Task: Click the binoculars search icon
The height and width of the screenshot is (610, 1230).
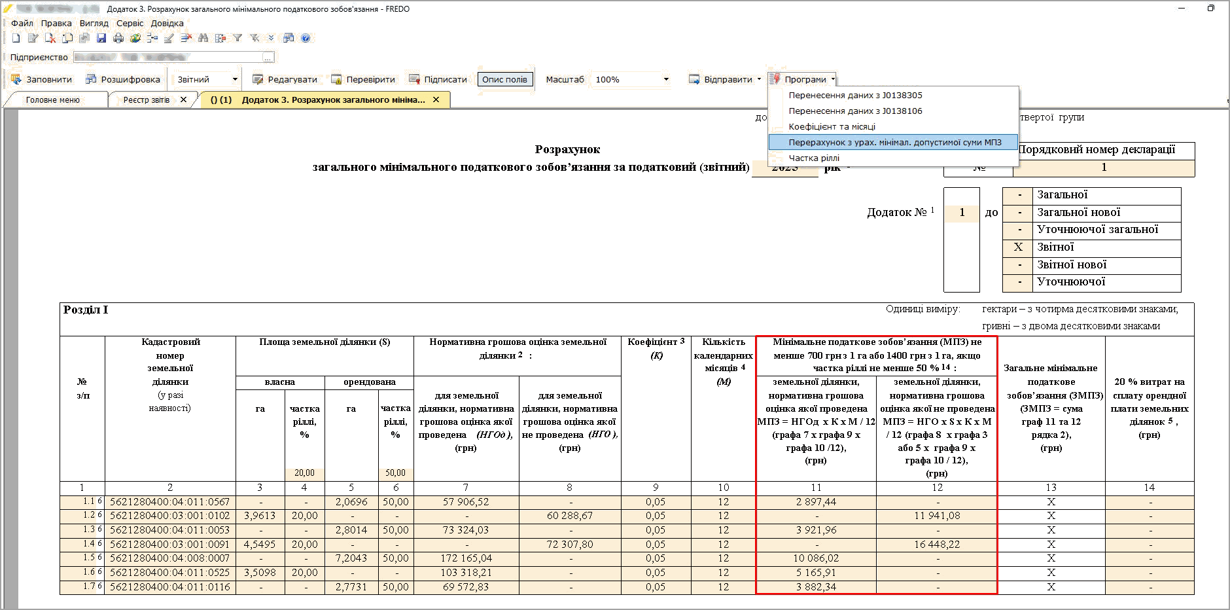Action: coord(203,39)
